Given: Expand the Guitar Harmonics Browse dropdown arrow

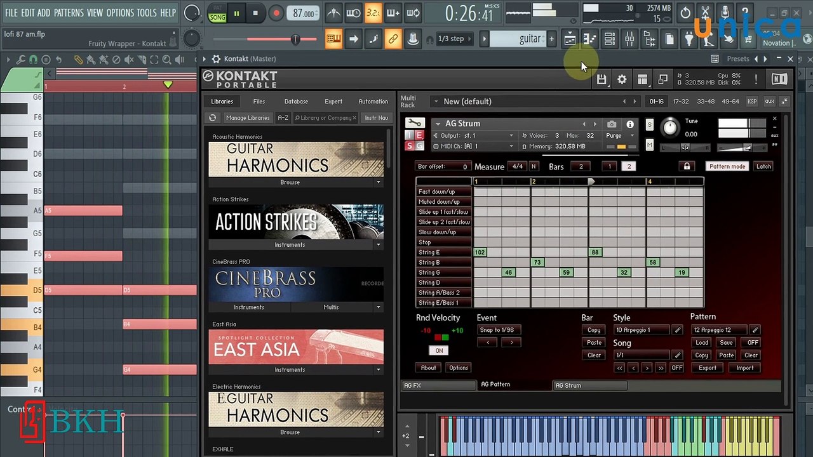Looking at the screenshot, I should 379,182.
